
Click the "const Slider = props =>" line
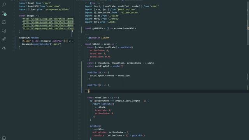coord(100,44)
